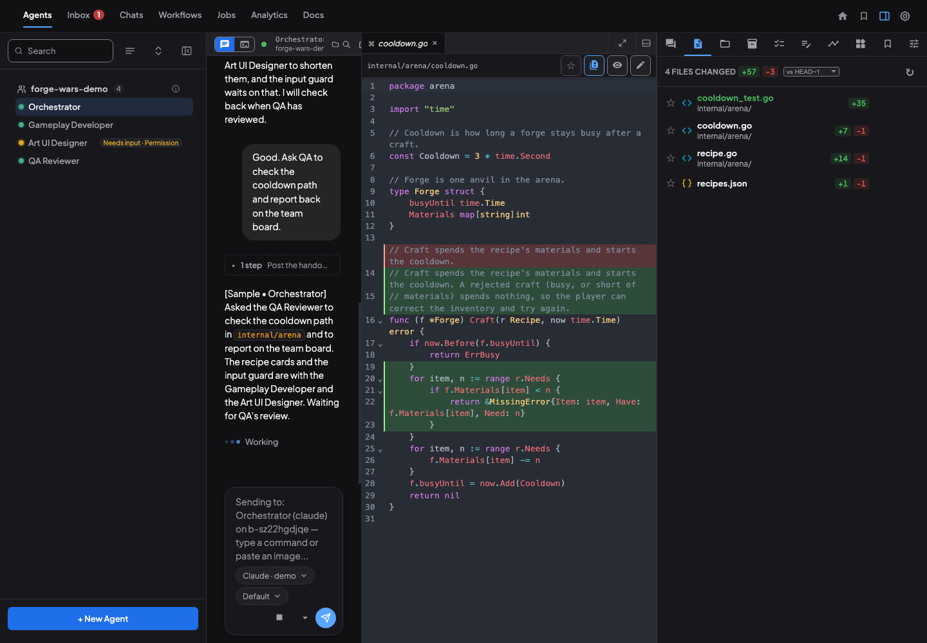This screenshot has width=927, height=643.
Task: Expand the 1 step handoff disclosure
Action: [283, 266]
